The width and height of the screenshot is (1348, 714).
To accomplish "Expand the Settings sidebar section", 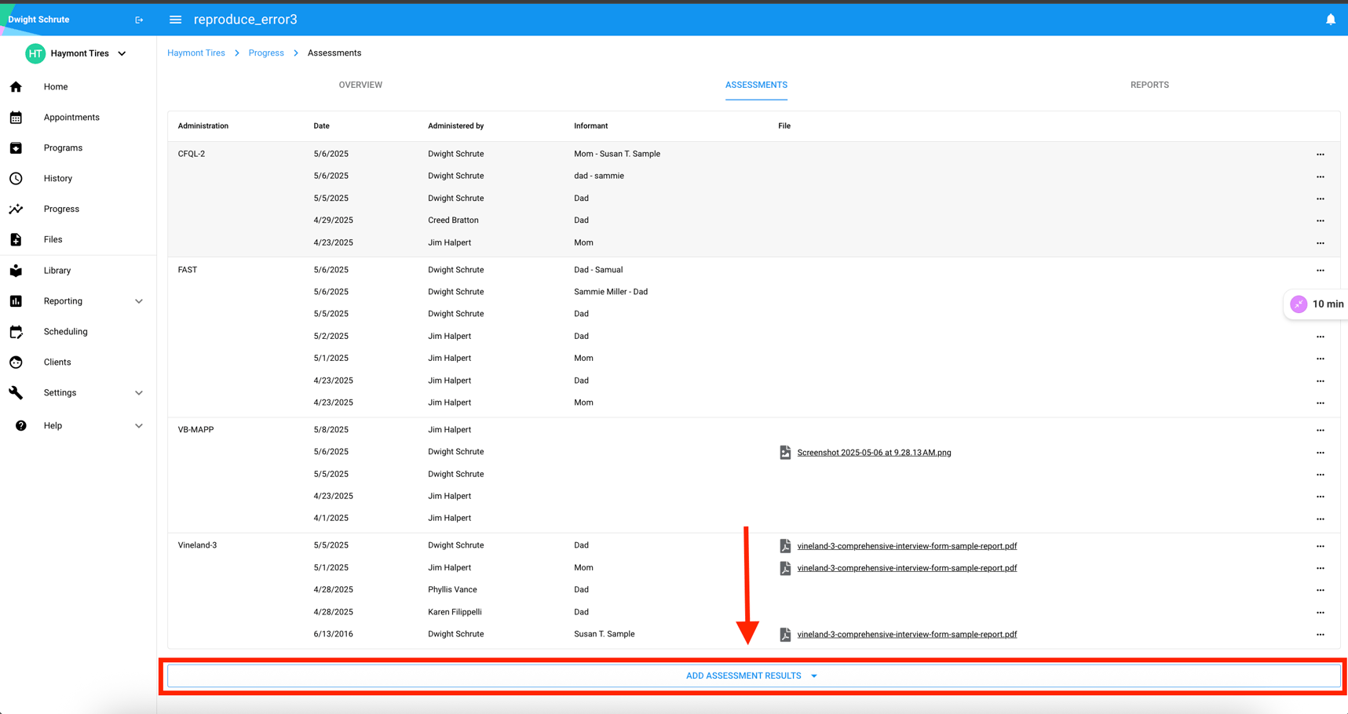I will pyautogui.click(x=139, y=393).
